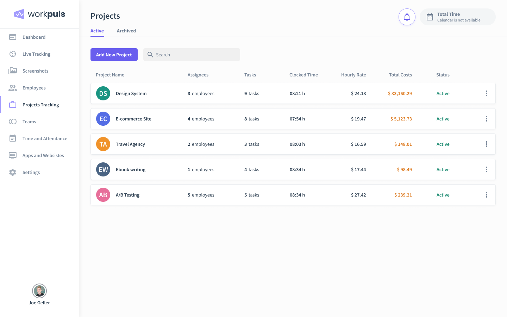
Task: Open Apps and Websites
Action: (13, 155)
